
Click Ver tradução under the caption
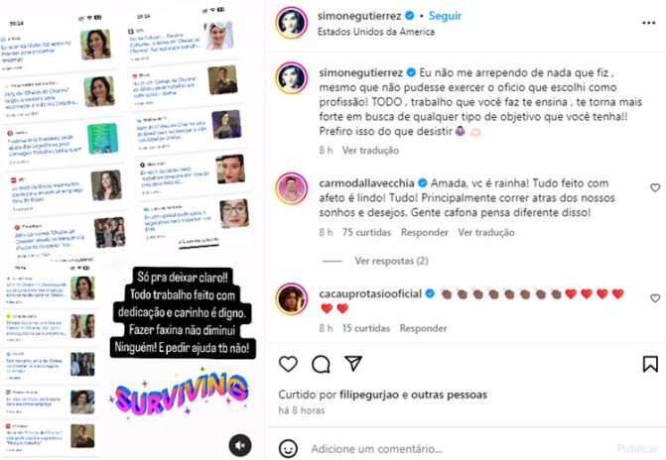click(370, 151)
